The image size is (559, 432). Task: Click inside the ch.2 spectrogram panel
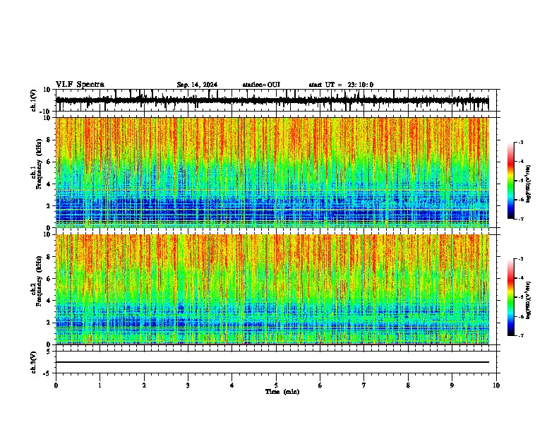point(272,289)
